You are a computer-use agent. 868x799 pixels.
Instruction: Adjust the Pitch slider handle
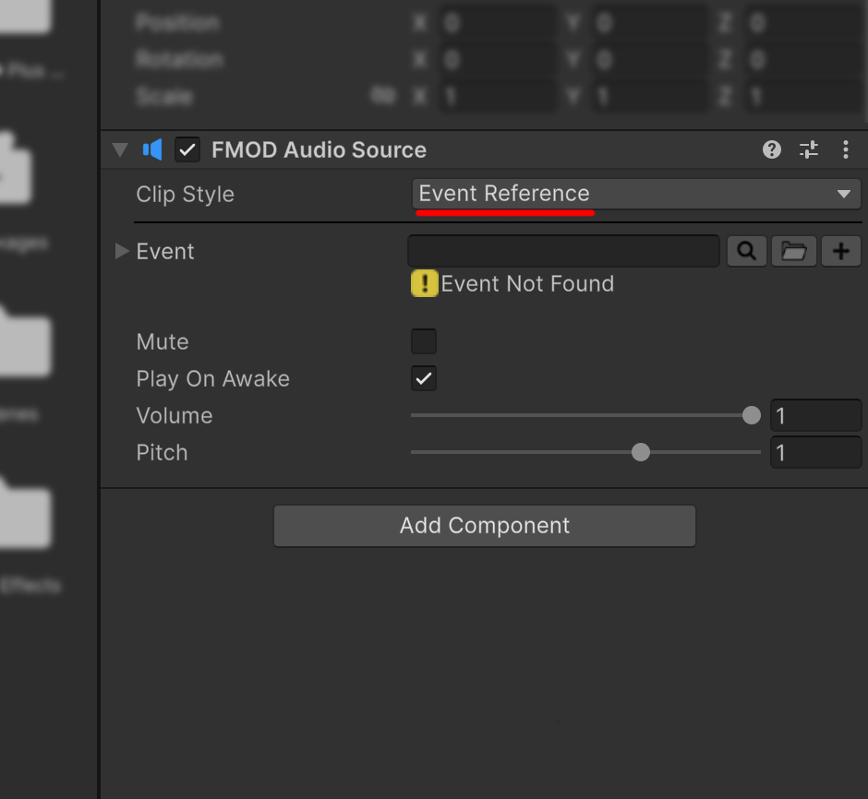click(x=641, y=452)
